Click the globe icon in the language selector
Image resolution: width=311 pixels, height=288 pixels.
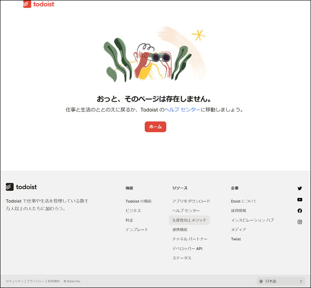point(261,281)
